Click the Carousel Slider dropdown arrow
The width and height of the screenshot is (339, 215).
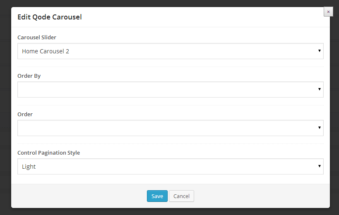(320, 51)
